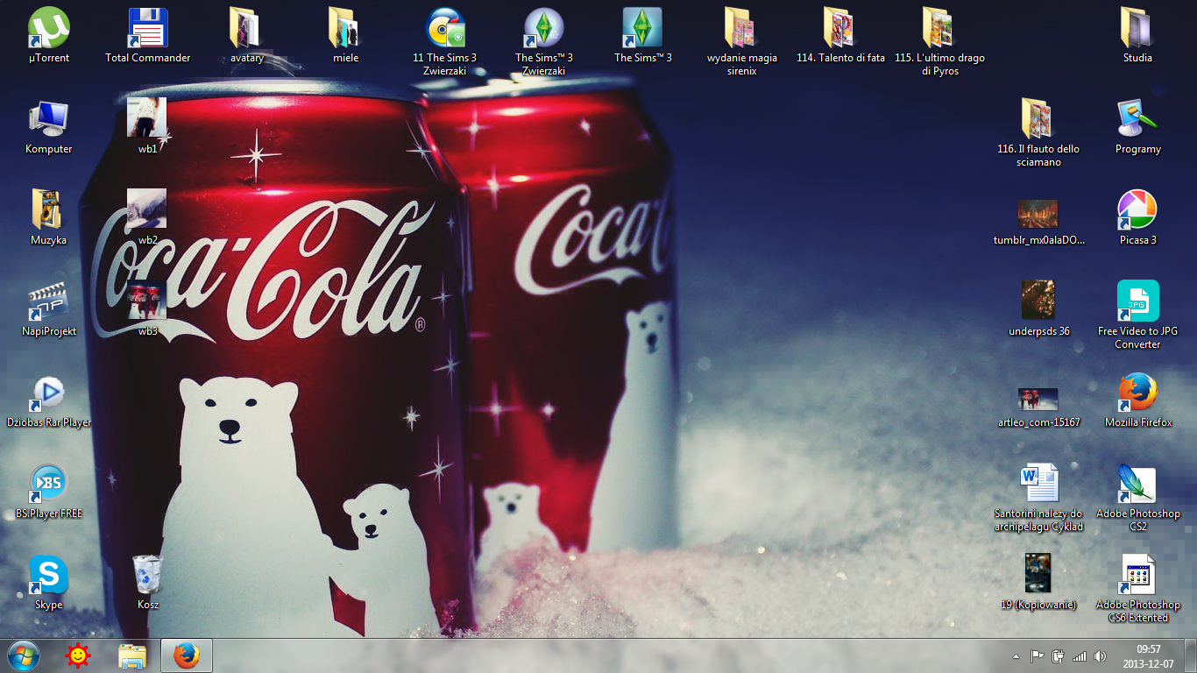Click the Komputer desktop icon
The width and height of the screenshot is (1197, 673).
49,126
